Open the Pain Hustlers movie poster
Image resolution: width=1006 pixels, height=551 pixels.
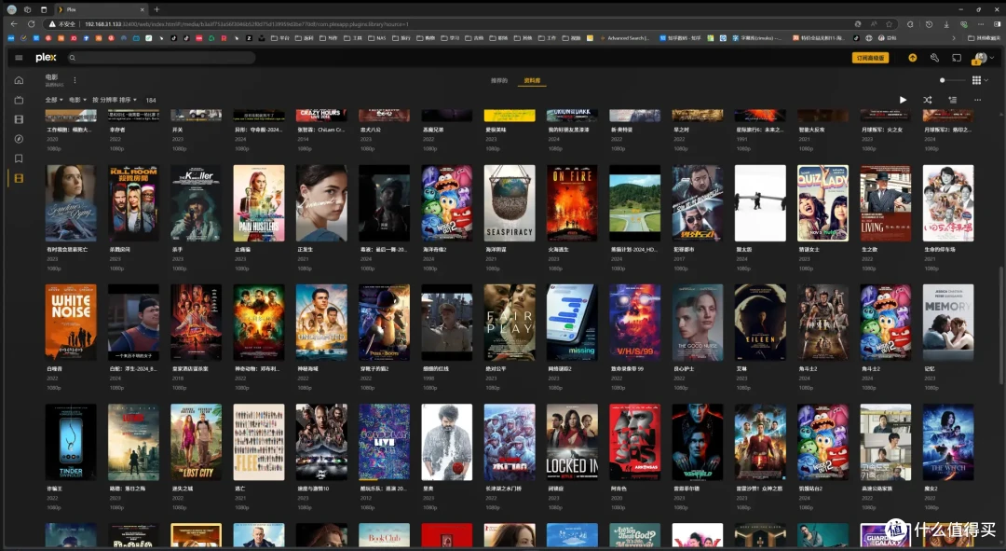tap(259, 203)
